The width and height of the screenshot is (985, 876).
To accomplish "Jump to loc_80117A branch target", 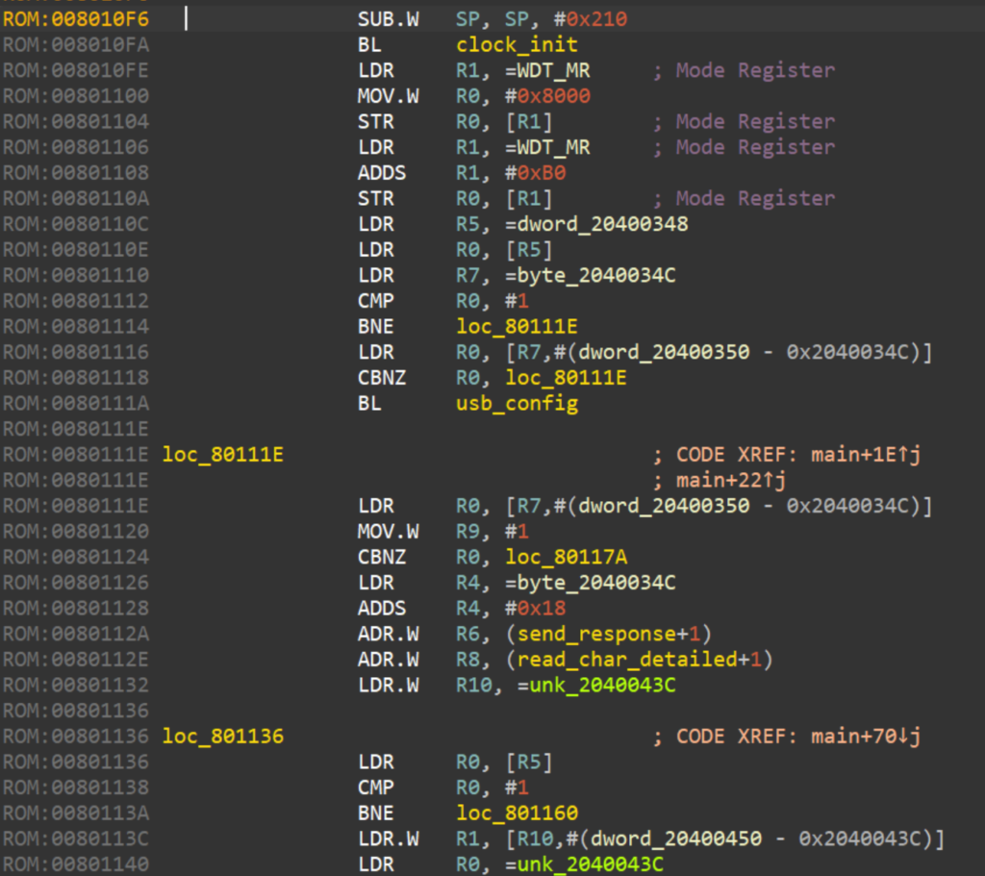I will [567, 557].
